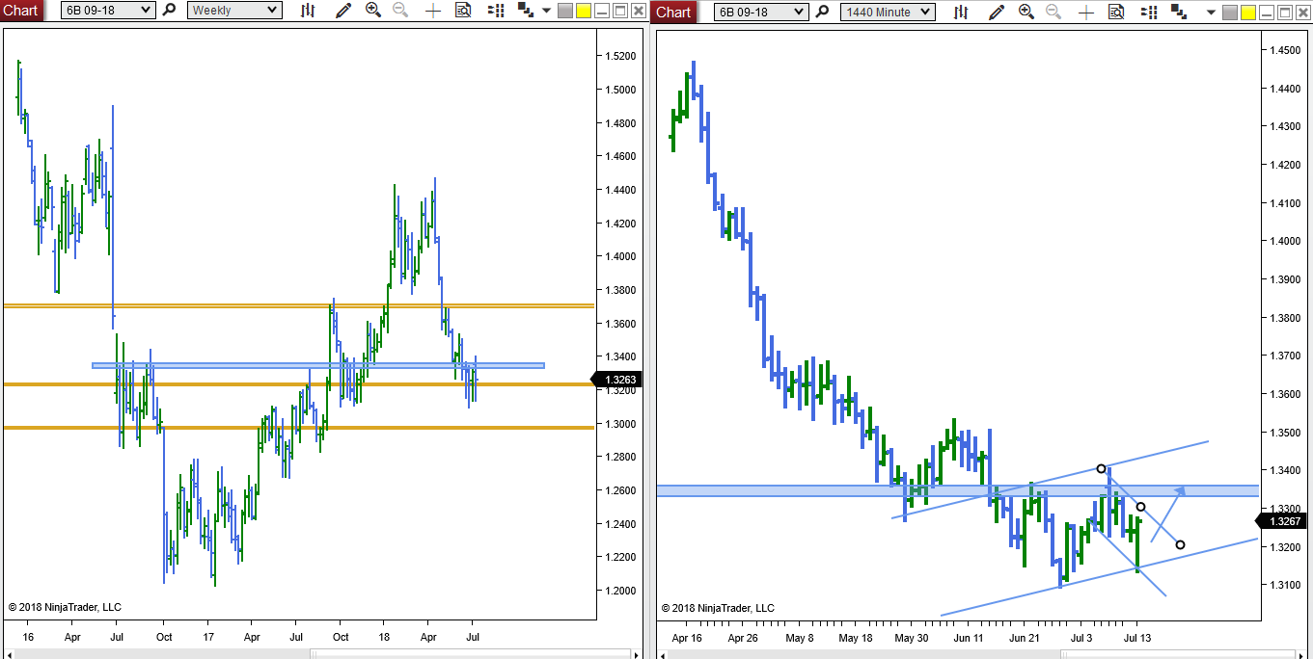Click '18' year label on Weekly time axis
The height and width of the screenshot is (659, 1313).
[x=384, y=637]
